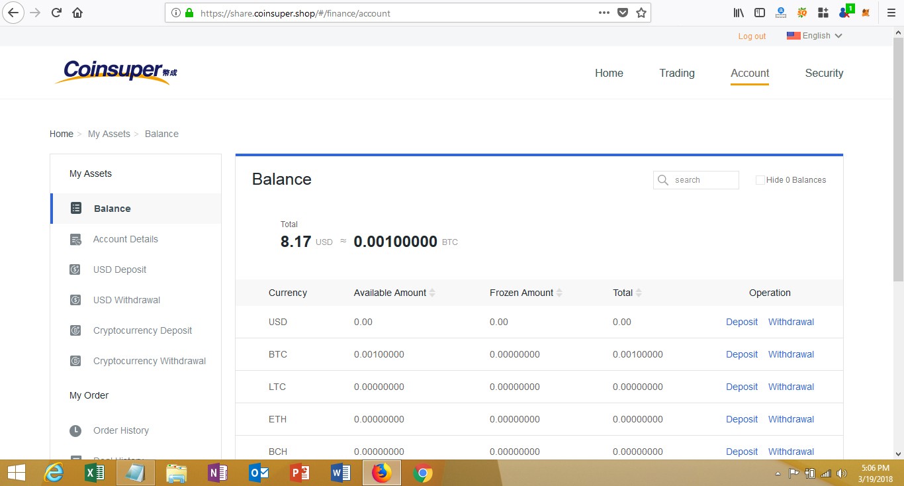Click the Home breadcrumb link

click(62, 134)
